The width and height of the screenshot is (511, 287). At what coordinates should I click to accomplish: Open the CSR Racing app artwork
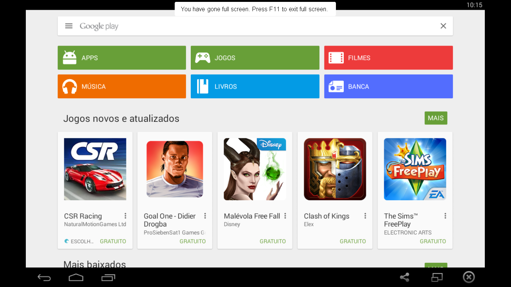[95, 169]
